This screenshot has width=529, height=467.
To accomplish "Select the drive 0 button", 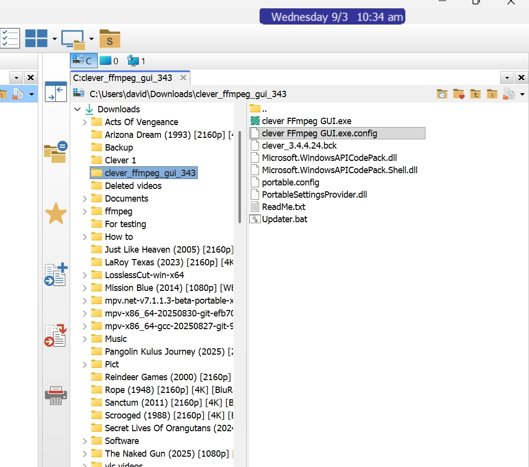I will pos(109,61).
